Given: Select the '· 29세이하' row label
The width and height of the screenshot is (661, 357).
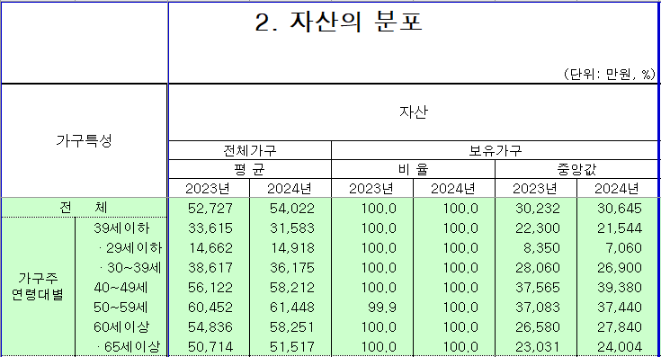Looking at the screenshot, I should (x=121, y=248).
